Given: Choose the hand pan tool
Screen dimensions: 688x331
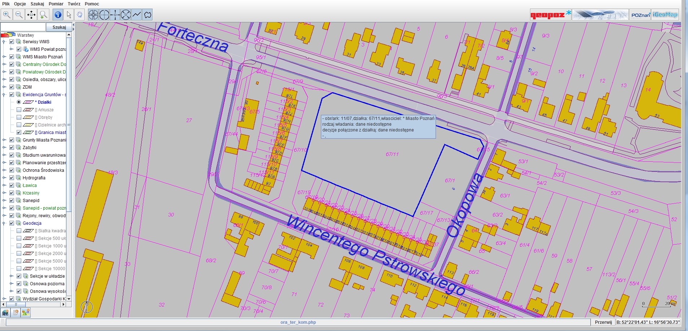Looking at the screenshot, I should pyautogui.click(x=79, y=15).
